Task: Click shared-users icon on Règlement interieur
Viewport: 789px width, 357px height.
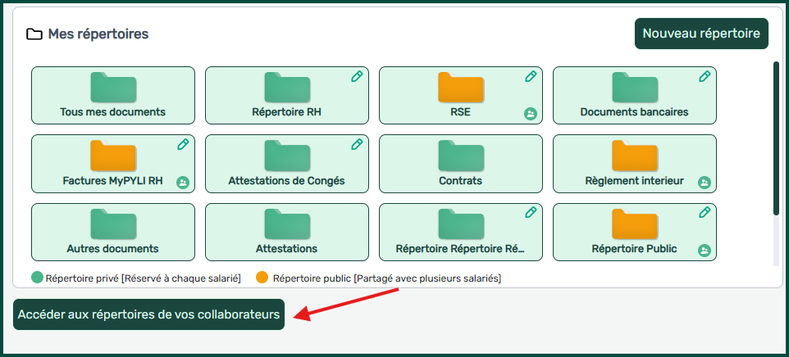Action: pyautogui.click(x=704, y=182)
